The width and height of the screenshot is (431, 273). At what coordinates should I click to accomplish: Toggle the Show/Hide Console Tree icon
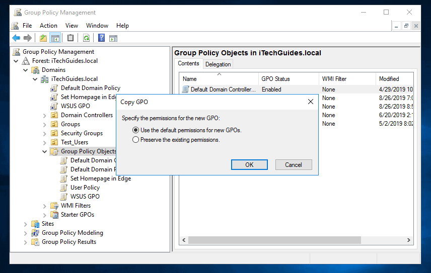pyautogui.click(x=55, y=38)
